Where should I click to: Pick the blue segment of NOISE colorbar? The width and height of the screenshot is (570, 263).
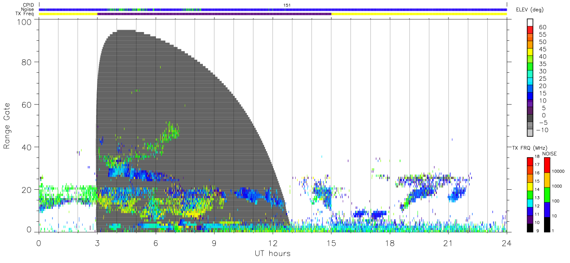click(547, 209)
